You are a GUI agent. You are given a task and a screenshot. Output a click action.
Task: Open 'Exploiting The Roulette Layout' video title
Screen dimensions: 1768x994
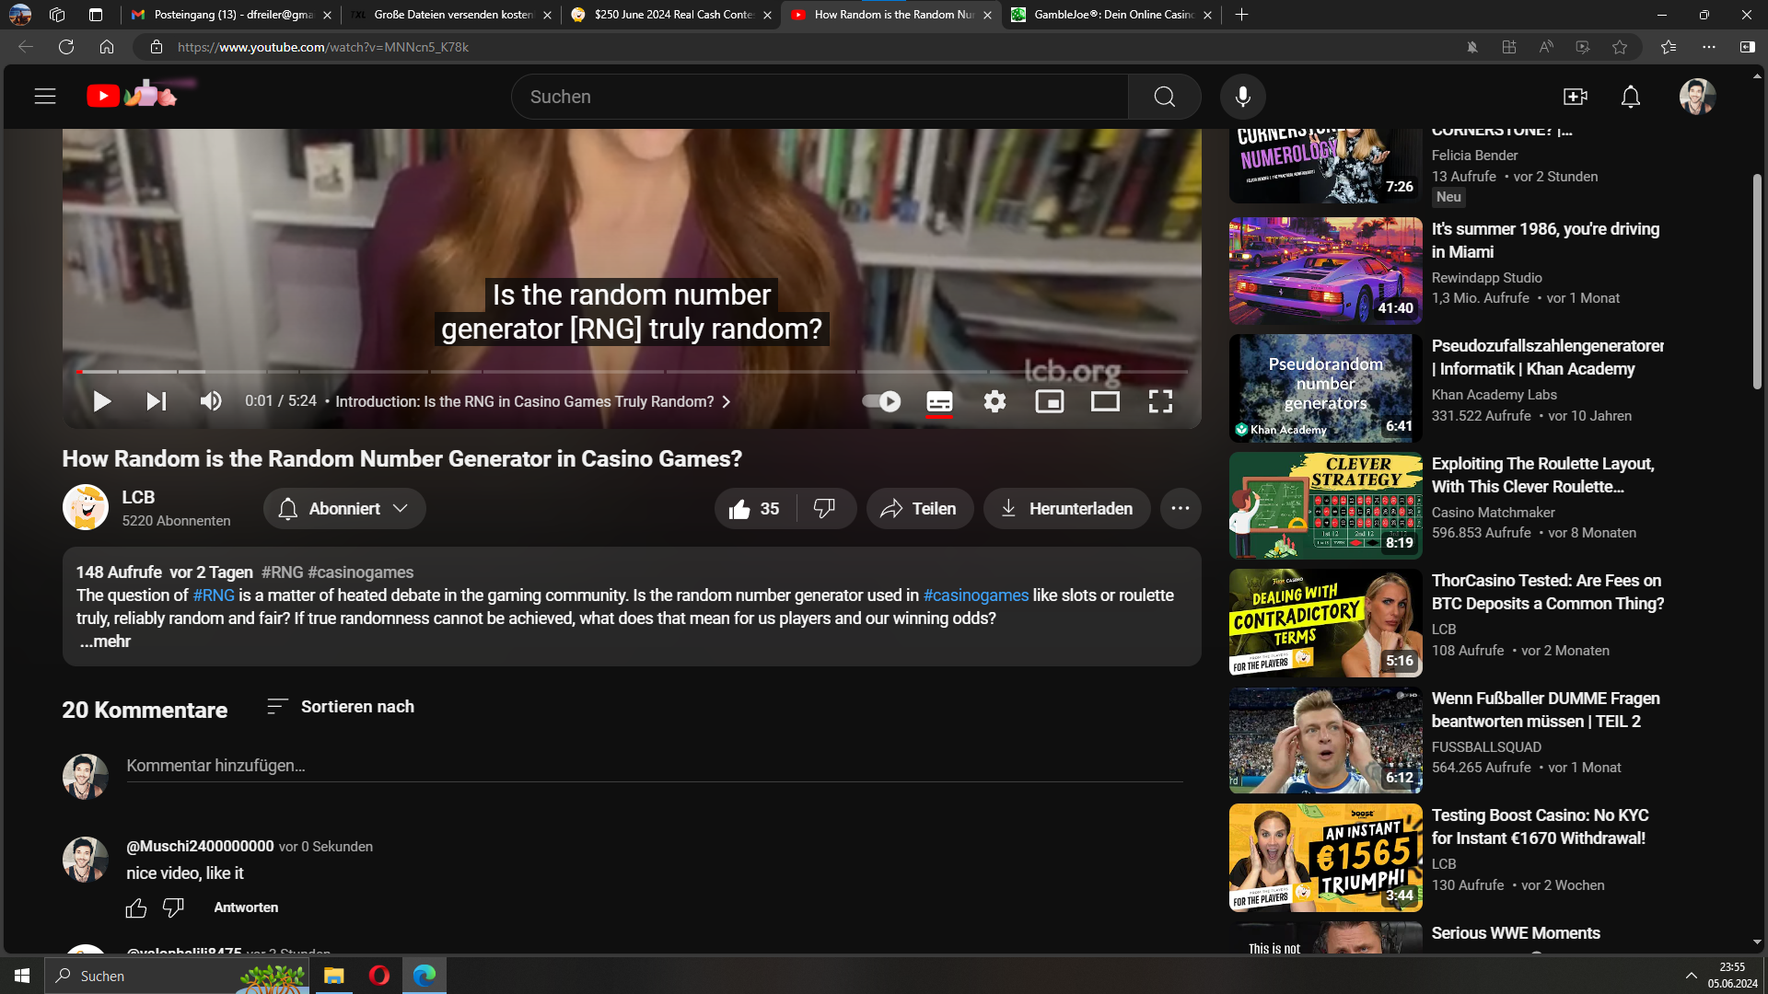coord(1542,476)
